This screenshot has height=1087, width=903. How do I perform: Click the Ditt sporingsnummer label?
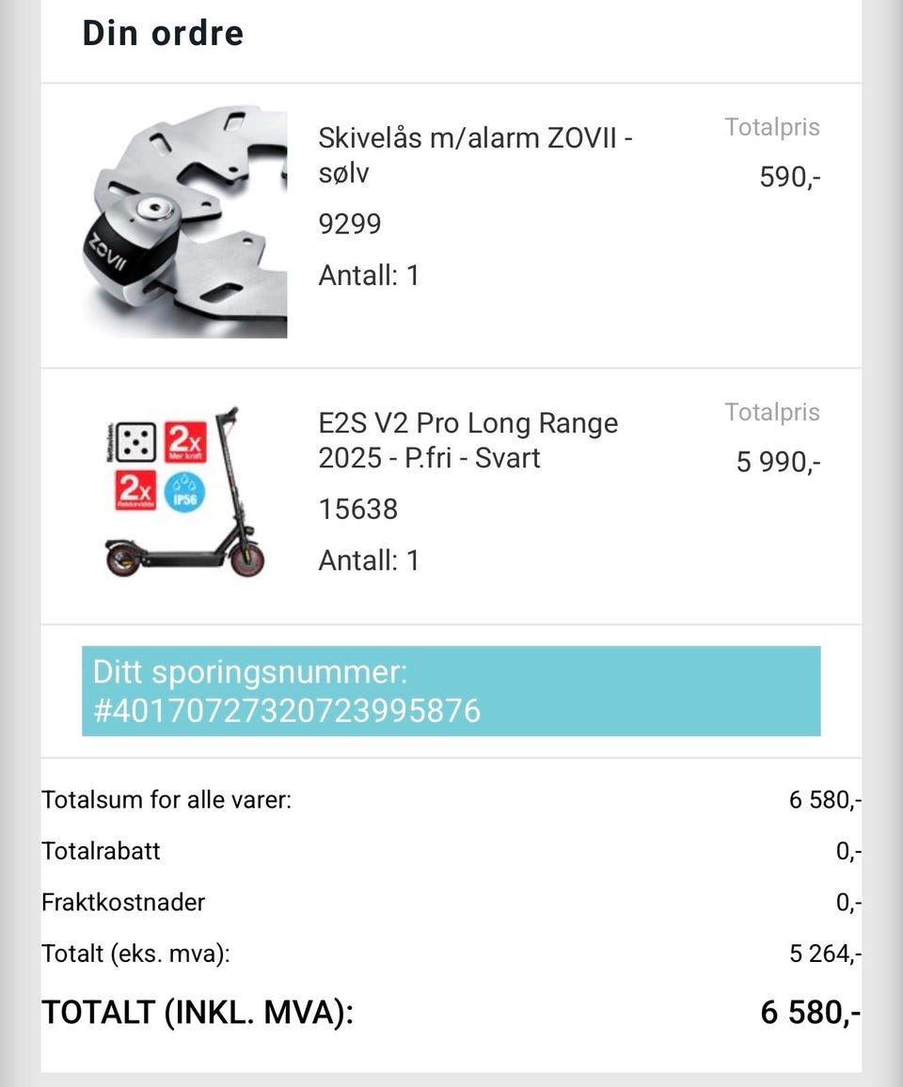coord(249,671)
